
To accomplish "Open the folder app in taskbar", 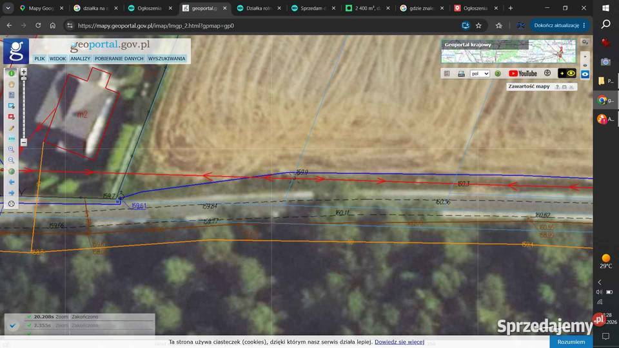I will (x=602, y=81).
